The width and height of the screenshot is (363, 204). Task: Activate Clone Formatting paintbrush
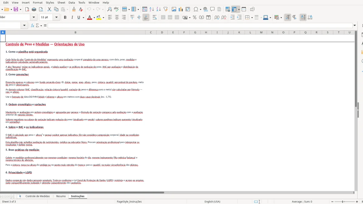click(74, 9)
